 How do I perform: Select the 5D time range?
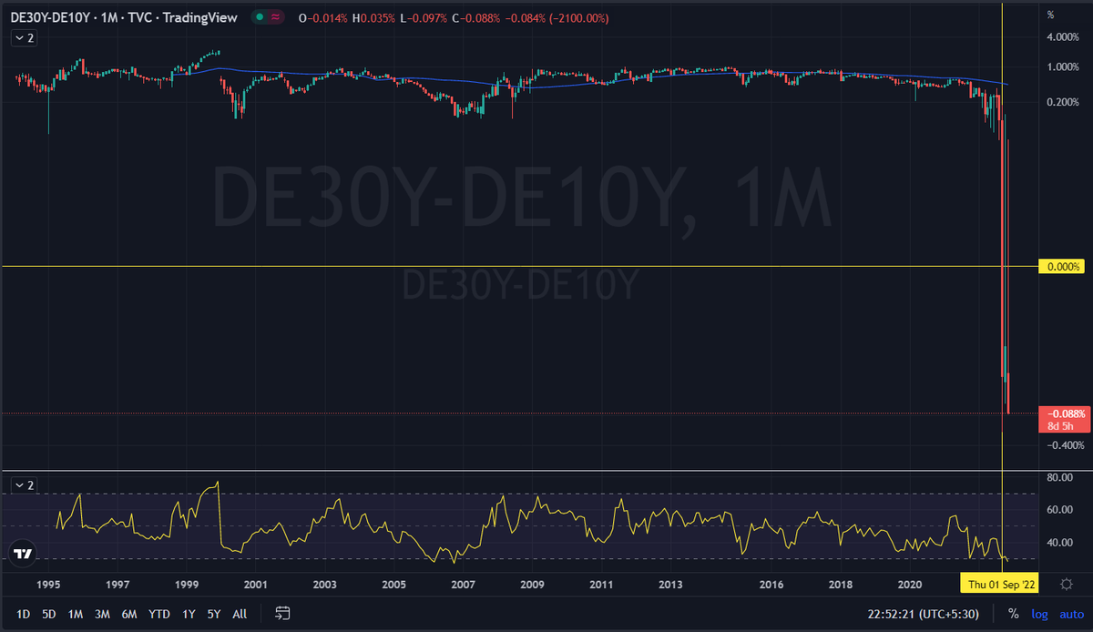tap(49, 614)
